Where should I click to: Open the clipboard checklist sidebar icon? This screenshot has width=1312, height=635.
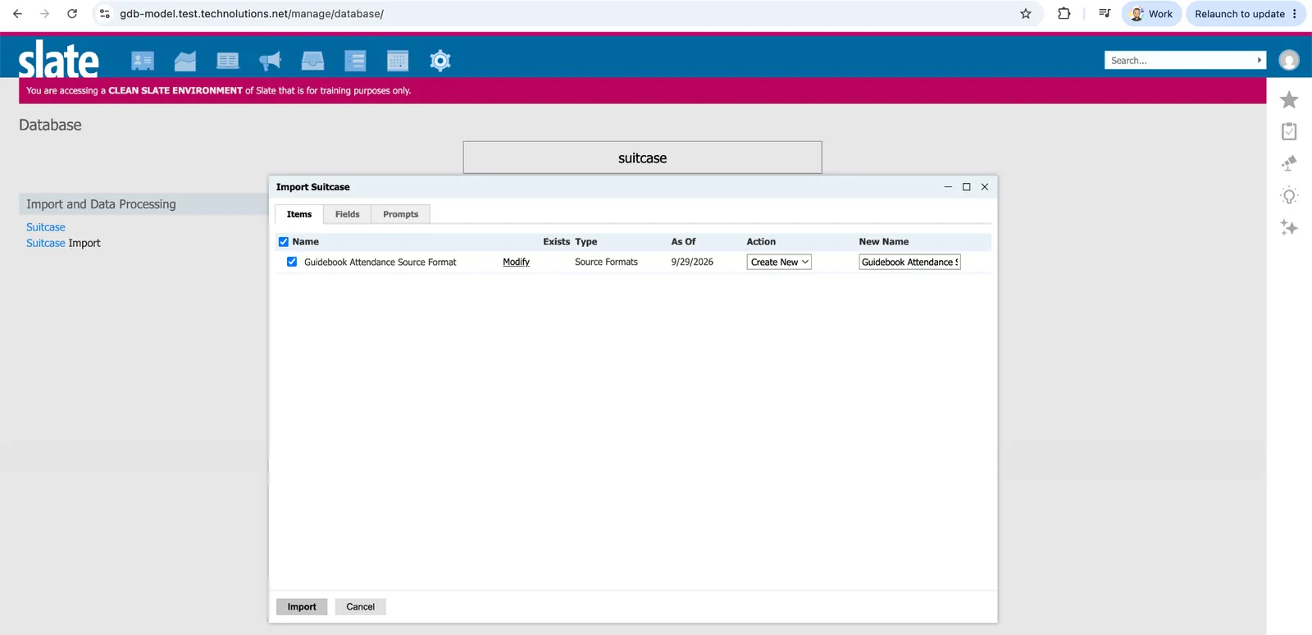tap(1289, 131)
